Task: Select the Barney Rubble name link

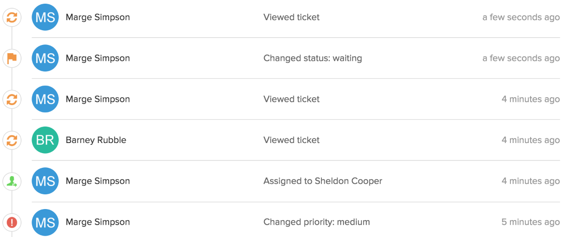Action: click(96, 140)
